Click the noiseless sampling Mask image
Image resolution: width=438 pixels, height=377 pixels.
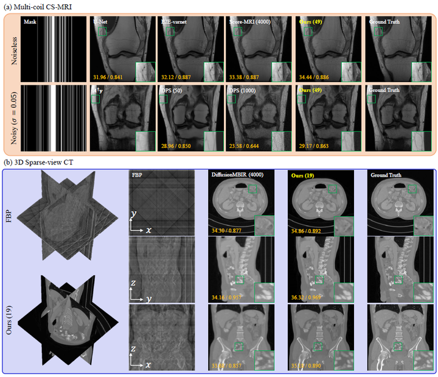[54, 49]
